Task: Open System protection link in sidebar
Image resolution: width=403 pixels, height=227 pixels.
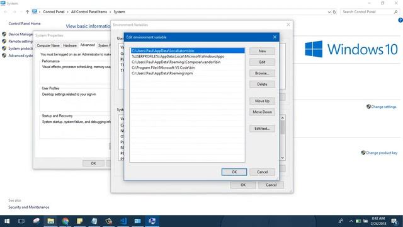Action: 21,49
